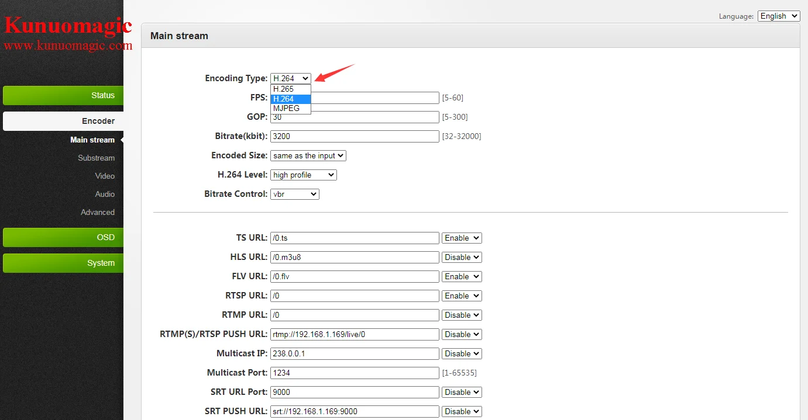The image size is (808, 420).
Task: Click the Multicast IP input field
Action: 355,353
